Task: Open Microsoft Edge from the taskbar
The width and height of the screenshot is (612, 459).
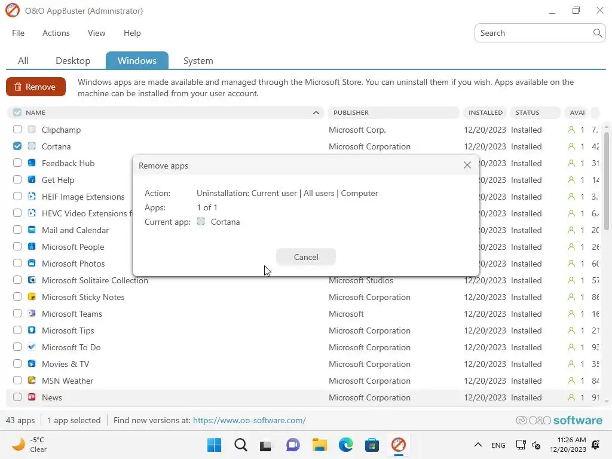Action: [346, 445]
